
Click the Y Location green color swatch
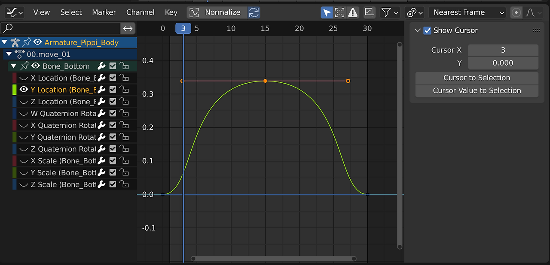[14, 90]
